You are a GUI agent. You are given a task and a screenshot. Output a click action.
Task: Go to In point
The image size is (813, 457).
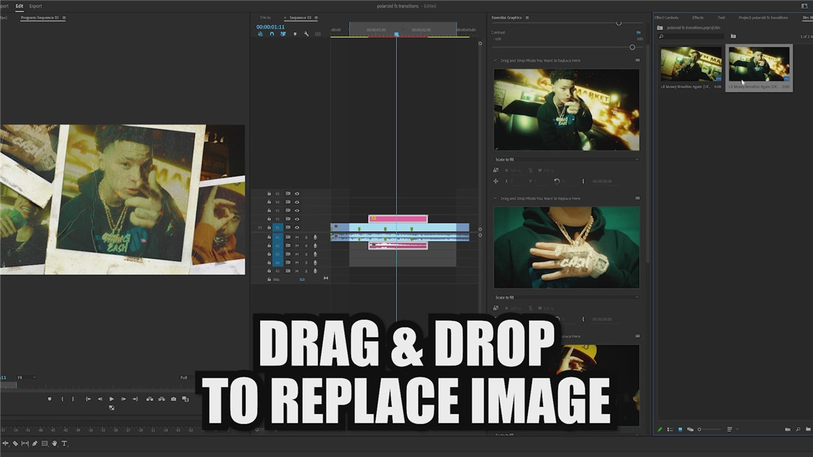tap(88, 399)
